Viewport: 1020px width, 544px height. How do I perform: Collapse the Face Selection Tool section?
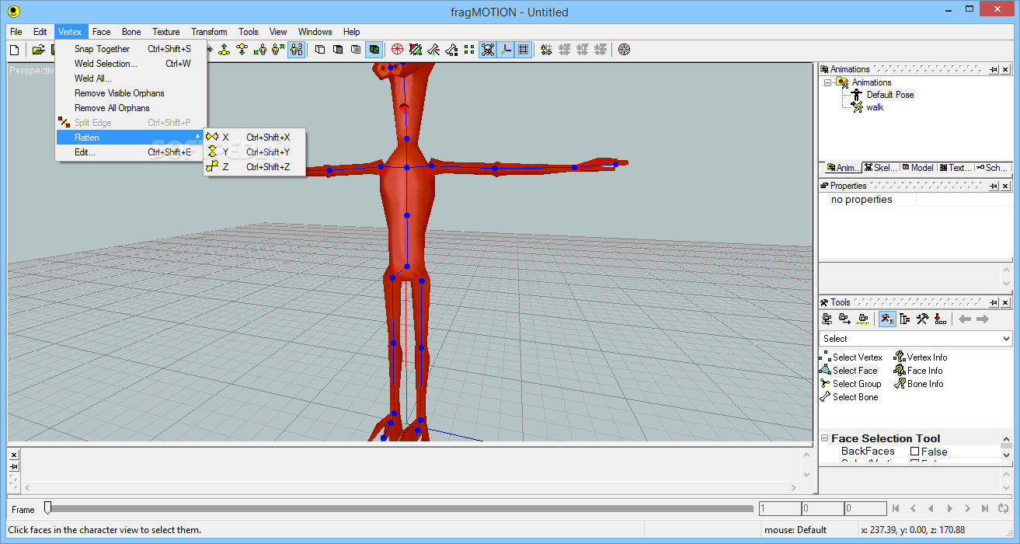pyautogui.click(x=824, y=439)
